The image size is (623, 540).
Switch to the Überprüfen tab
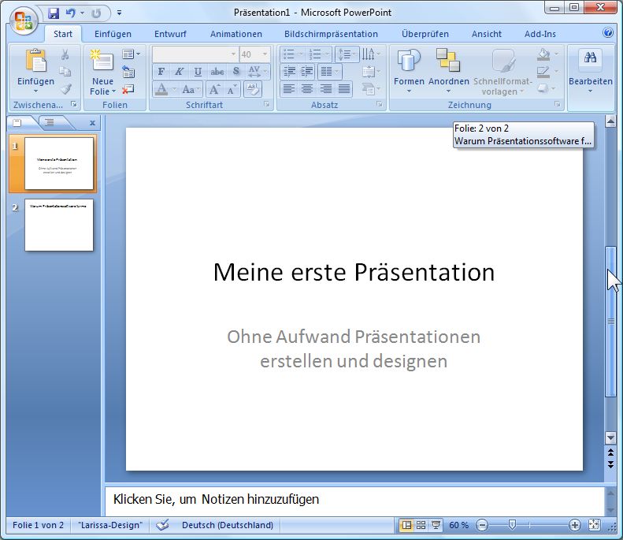425,34
